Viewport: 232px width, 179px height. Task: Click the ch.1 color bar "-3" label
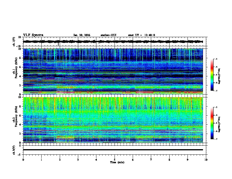216,59
